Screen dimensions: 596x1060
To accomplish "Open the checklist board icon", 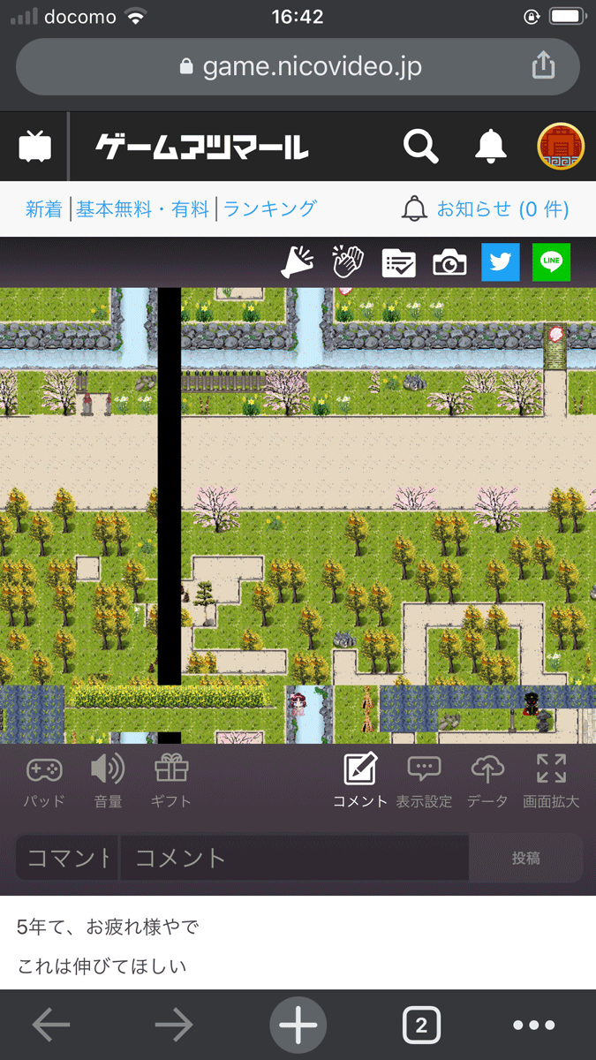I will coord(398,263).
